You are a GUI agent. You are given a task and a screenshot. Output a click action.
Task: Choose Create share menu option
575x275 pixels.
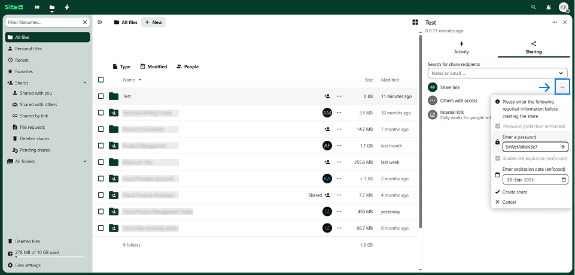[x=515, y=192]
